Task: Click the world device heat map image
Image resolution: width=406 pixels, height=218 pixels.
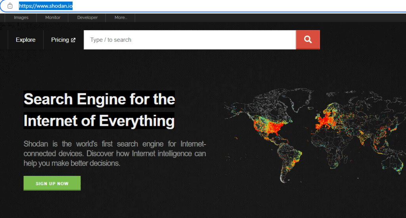Action: click(314, 135)
